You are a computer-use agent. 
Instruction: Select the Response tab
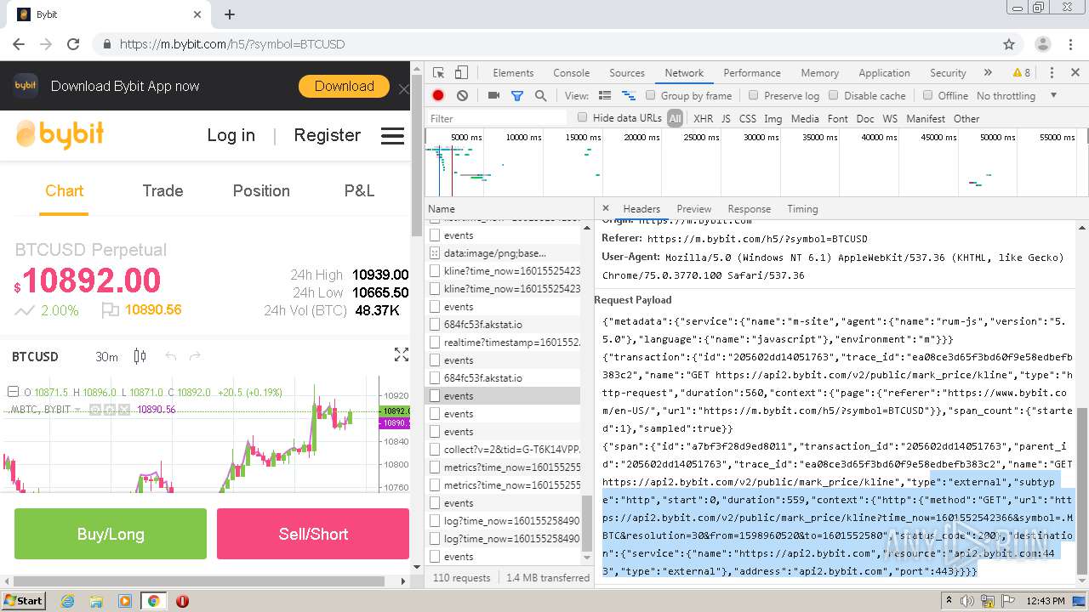click(x=749, y=209)
